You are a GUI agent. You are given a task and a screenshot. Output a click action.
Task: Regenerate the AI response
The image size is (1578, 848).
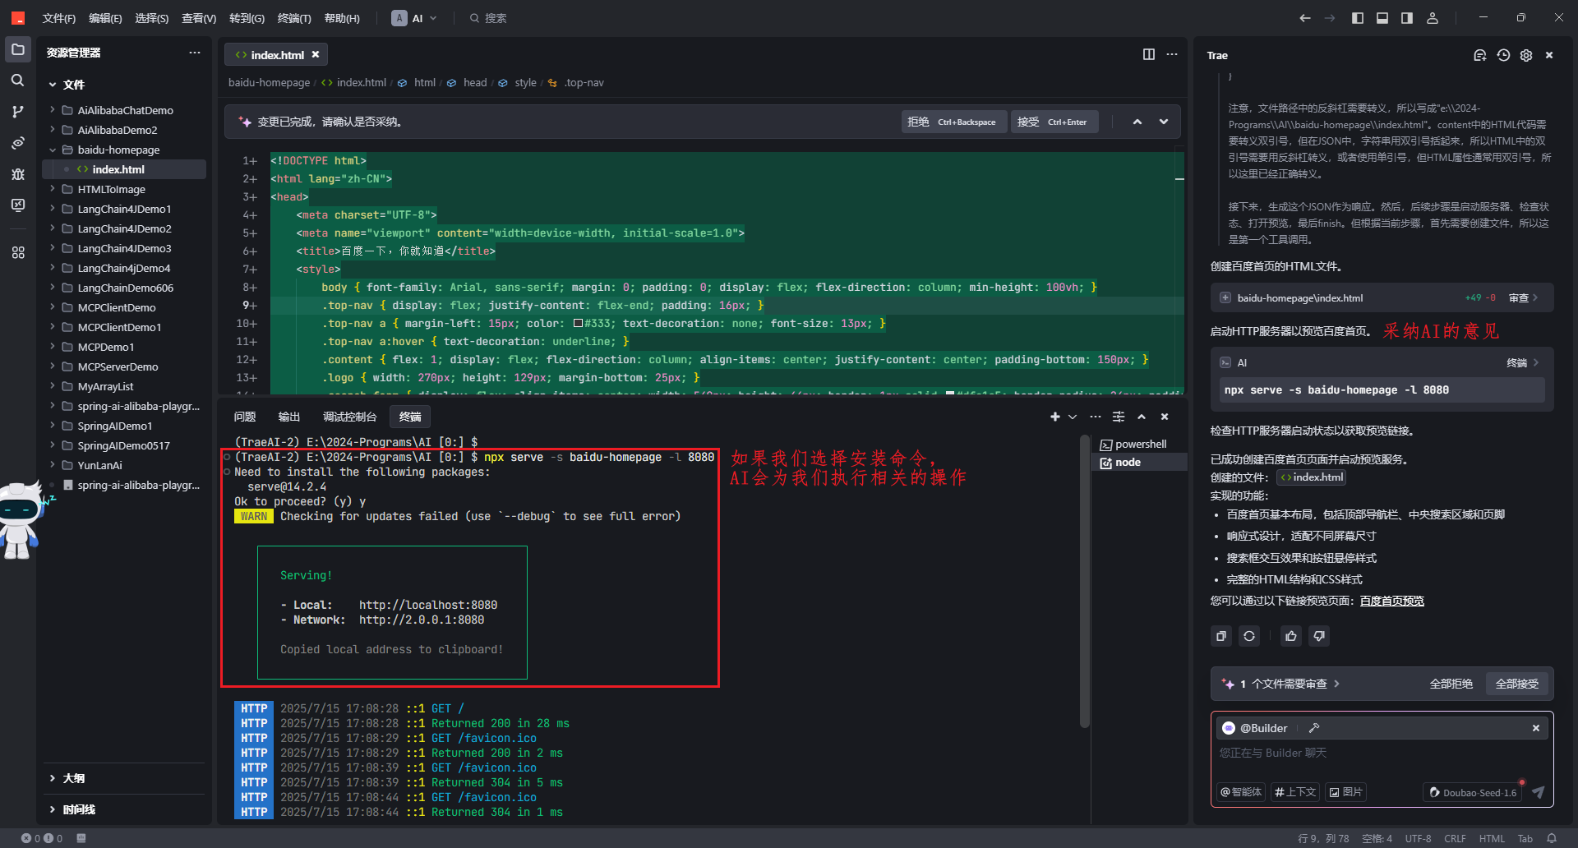pos(1249,636)
